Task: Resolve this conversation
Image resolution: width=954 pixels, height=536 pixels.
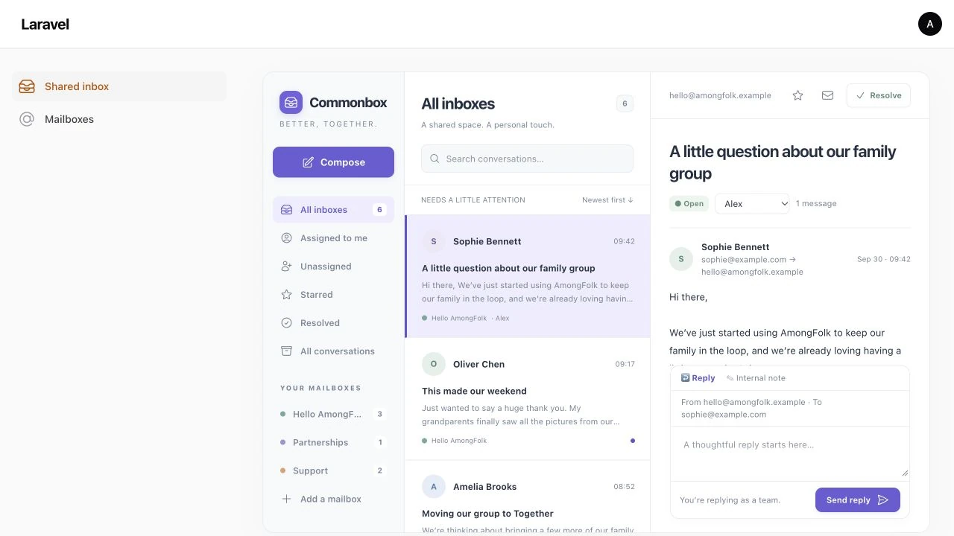Action: click(x=878, y=95)
